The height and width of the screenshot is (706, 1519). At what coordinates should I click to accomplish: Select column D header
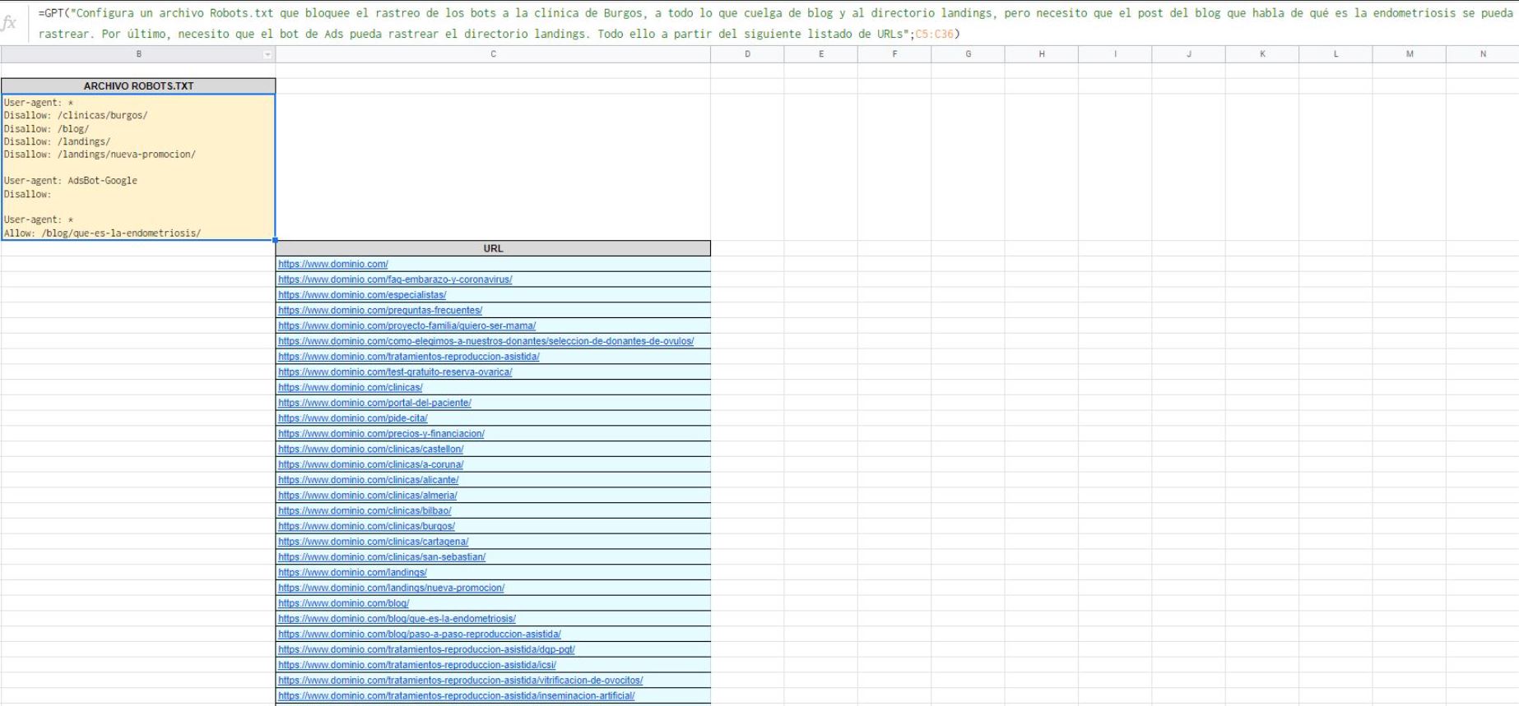point(747,54)
